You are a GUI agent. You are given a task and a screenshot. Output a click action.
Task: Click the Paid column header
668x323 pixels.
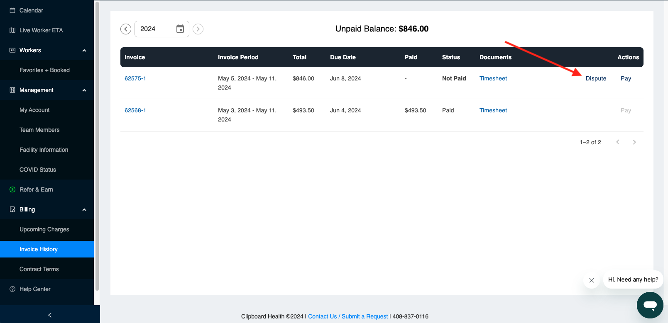pyautogui.click(x=411, y=57)
